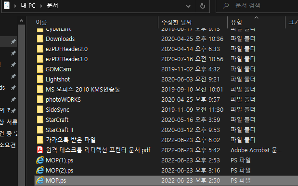Viewport: 298px width, 186px height.
Task: Click the photoWORKS folder icon
Action: click(40, 99)
